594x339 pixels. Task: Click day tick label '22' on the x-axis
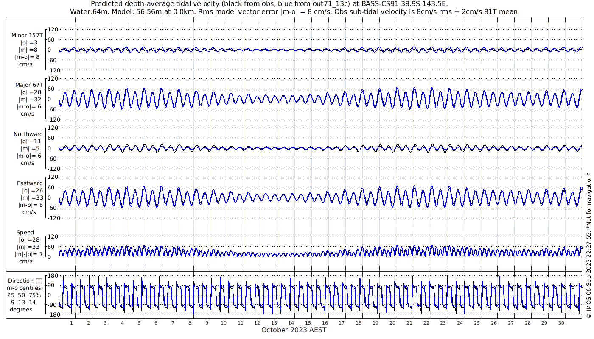click(426, 323)
